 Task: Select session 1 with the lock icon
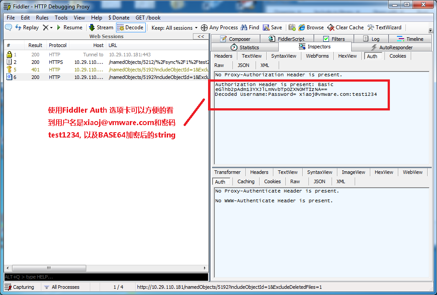[9, 55]
